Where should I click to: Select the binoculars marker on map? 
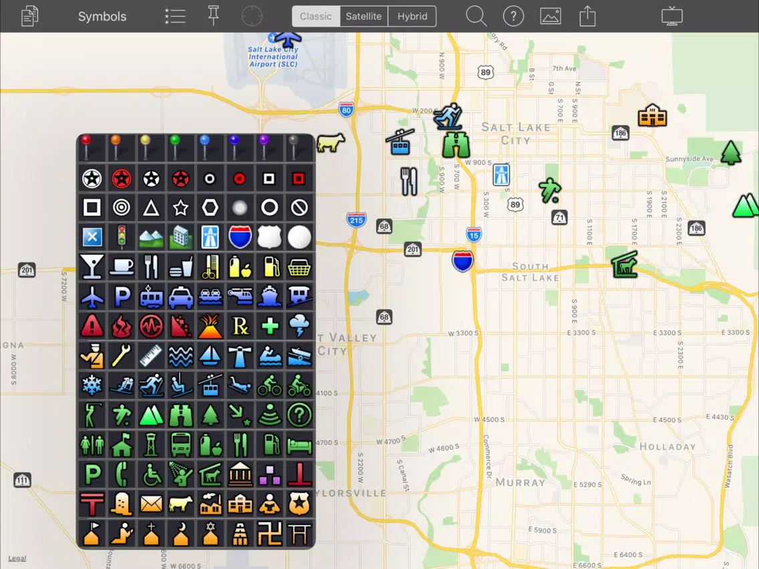[x=456, y=145]
